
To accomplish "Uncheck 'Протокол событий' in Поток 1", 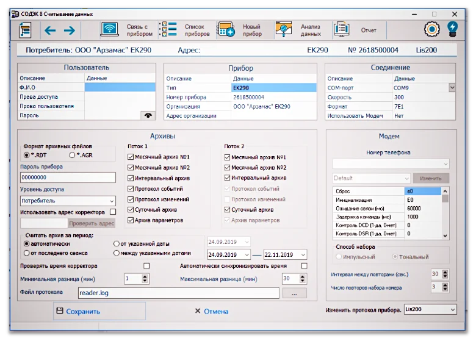I will [131, 189].
